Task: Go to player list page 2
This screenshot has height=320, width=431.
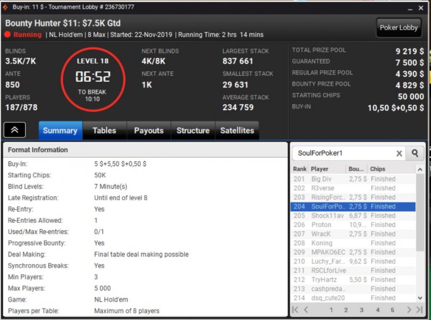Action: click(x=346, y=310)
